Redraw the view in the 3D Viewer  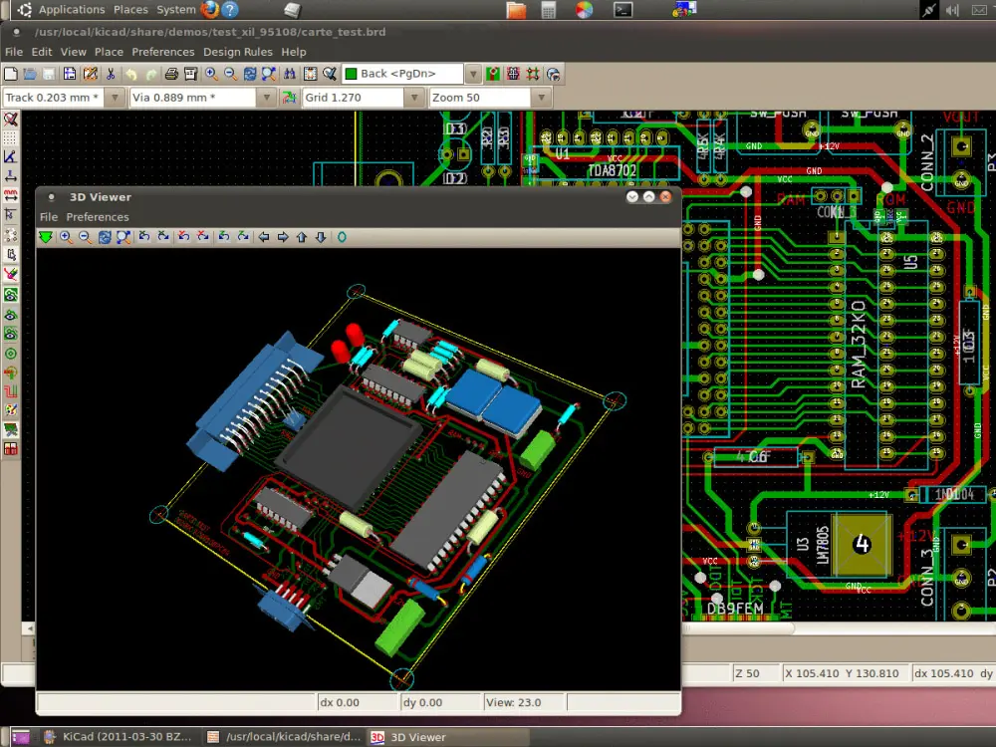point(103,238)
